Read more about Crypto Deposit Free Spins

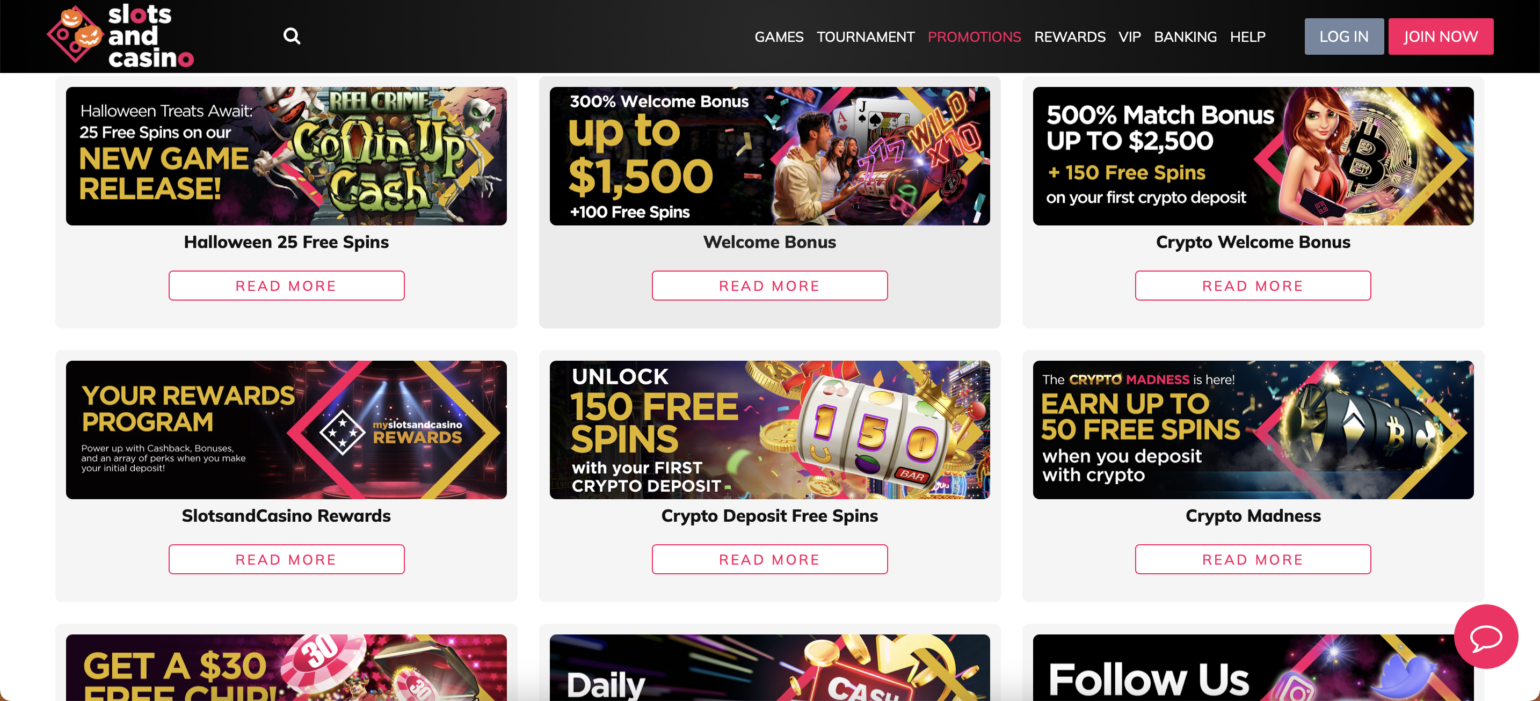[x=769, y=559]
